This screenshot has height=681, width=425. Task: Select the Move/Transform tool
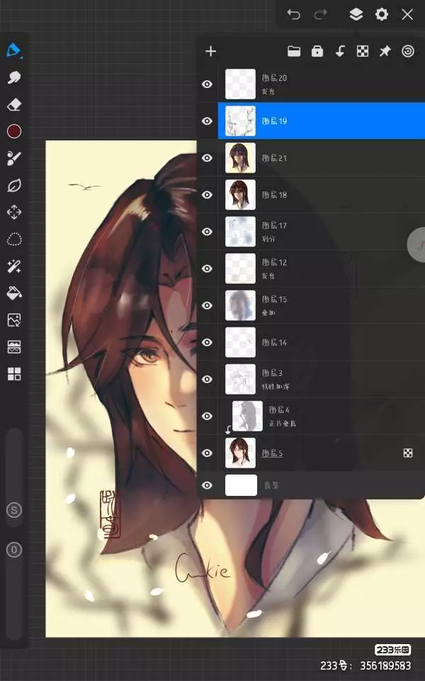point(14,212)
